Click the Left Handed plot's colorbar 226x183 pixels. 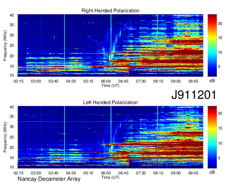pyautogui.click(x=212, y=137)
